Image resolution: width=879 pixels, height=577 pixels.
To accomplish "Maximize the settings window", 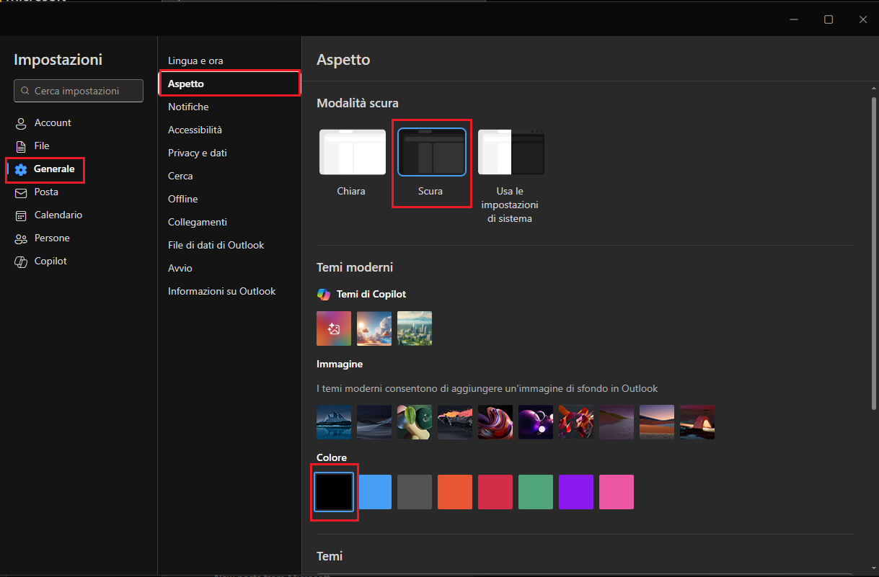I will click(829, 19).
